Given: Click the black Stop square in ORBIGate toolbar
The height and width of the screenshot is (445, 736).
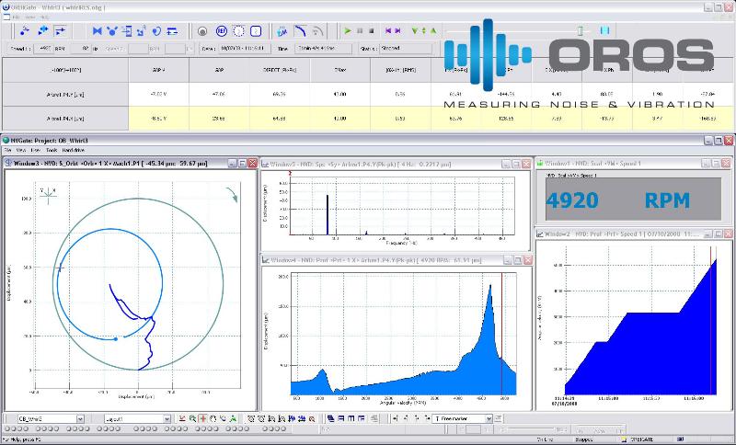Looking at the screenshot, I should tap(372, 31).
